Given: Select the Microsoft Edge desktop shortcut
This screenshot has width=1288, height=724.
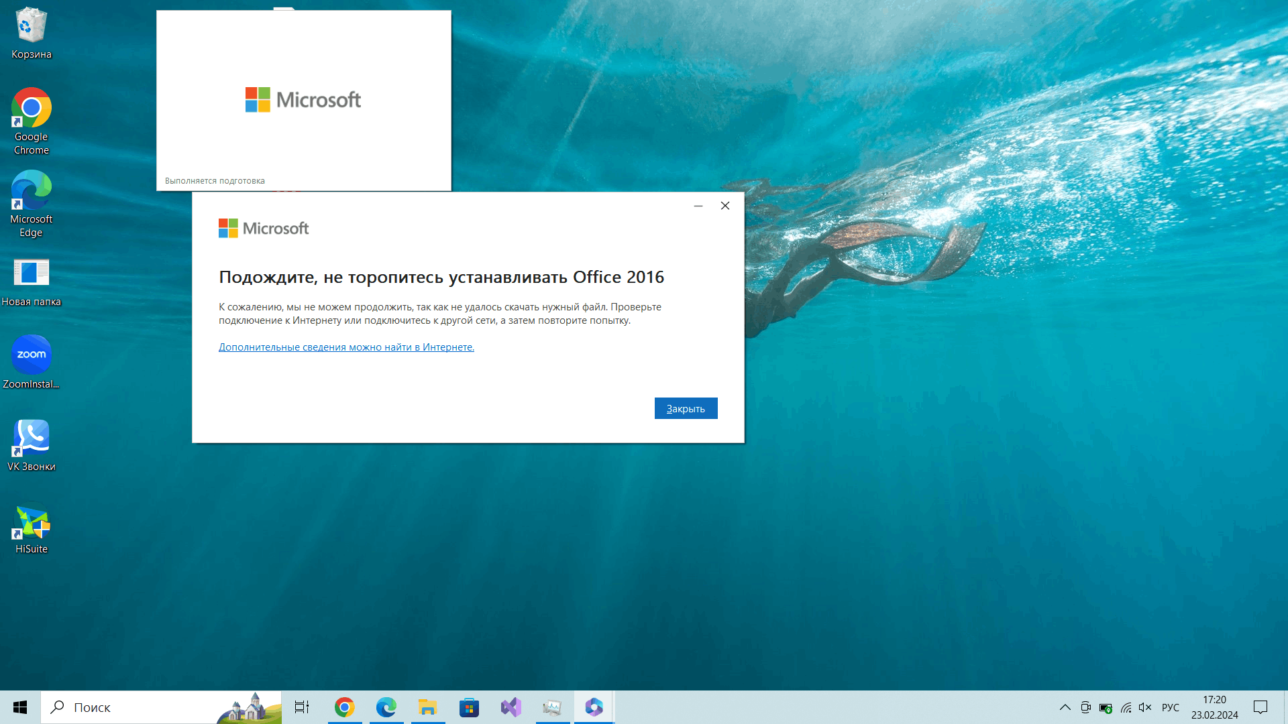Looking at the screenshot, I should (32, 204).
